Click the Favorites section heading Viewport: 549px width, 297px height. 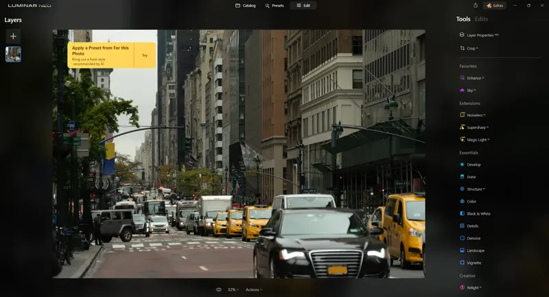(x=468, y=66)
